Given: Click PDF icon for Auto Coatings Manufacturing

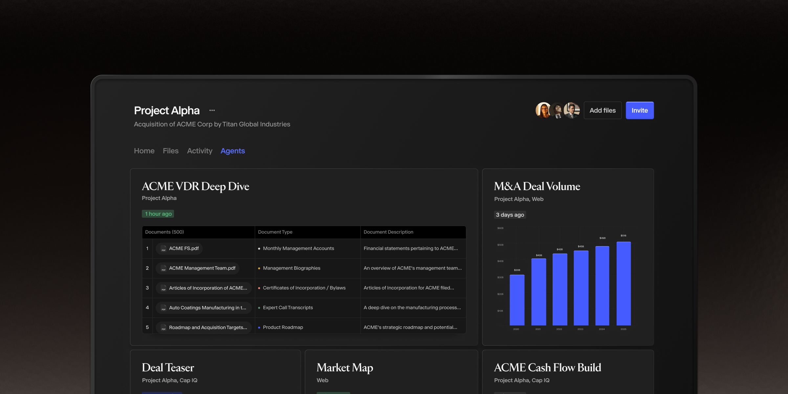Looking at the screenshot, I should pos(164,308).
